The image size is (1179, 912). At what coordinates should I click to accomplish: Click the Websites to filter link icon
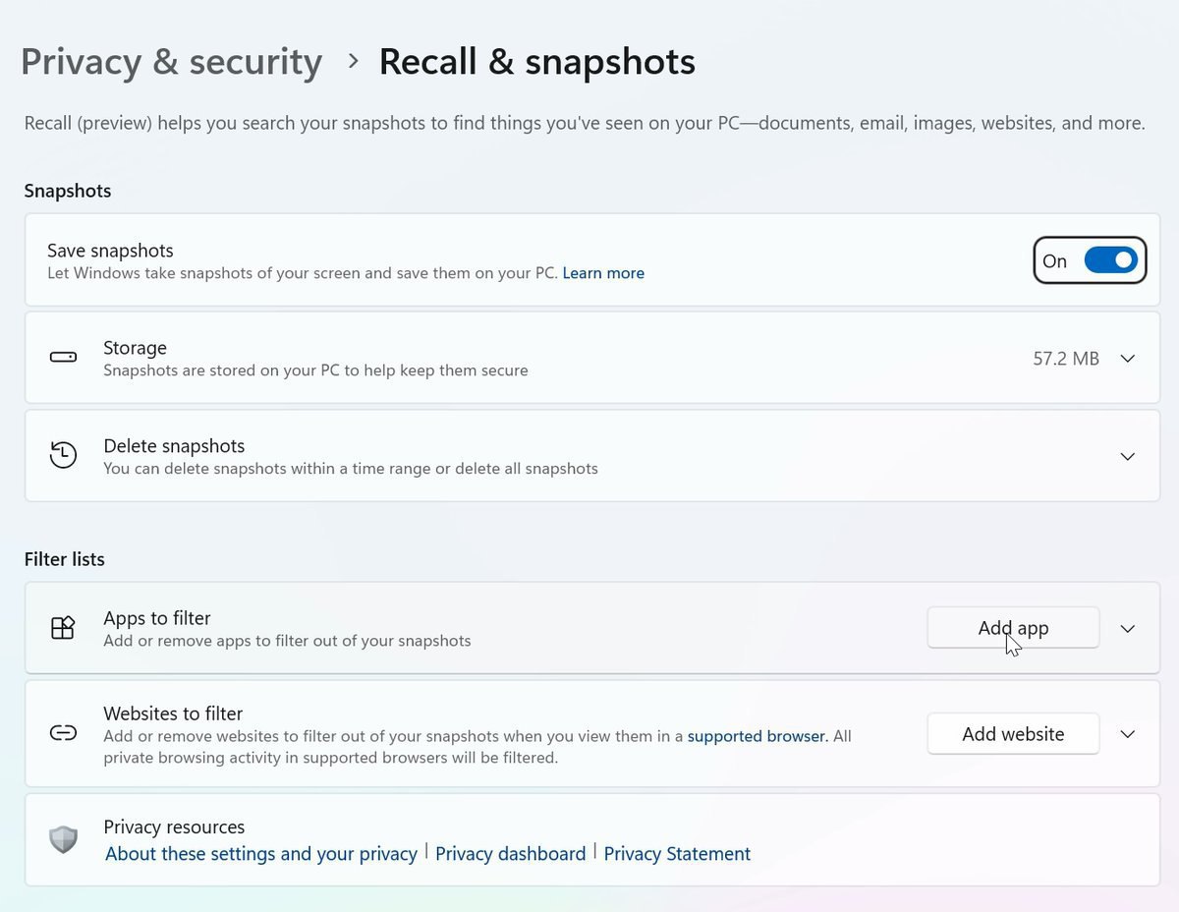(x=63, y=733)
